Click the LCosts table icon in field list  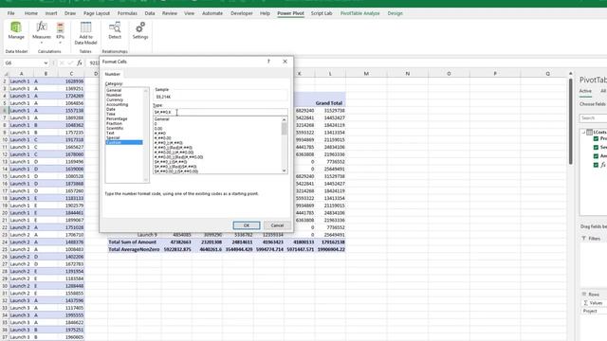(x=589, y=133)
